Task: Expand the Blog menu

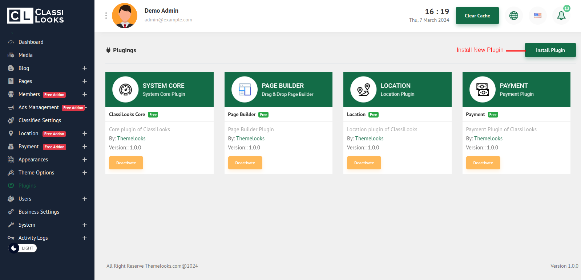Action: pyautogui.click(x=85, y=68)
